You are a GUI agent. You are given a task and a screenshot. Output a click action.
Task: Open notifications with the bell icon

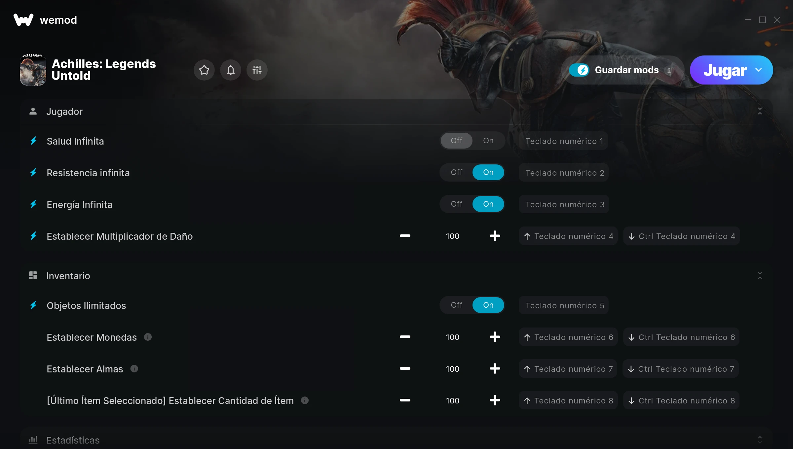click(x=231, y=70)
